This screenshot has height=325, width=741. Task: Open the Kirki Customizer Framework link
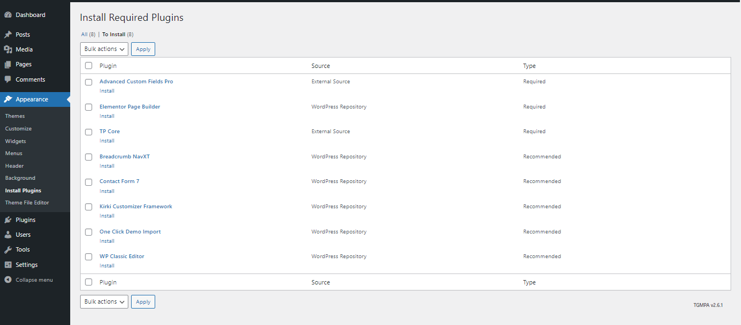136,207
